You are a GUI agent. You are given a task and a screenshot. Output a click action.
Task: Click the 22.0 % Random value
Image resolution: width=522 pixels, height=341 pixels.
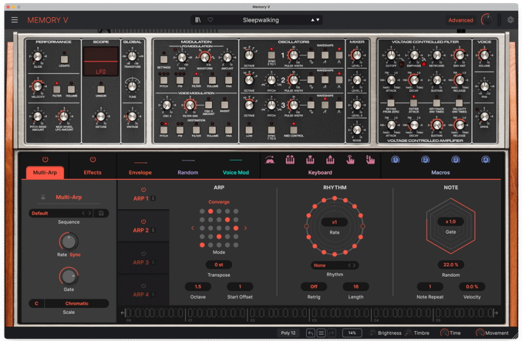click(x=451, y=265)
